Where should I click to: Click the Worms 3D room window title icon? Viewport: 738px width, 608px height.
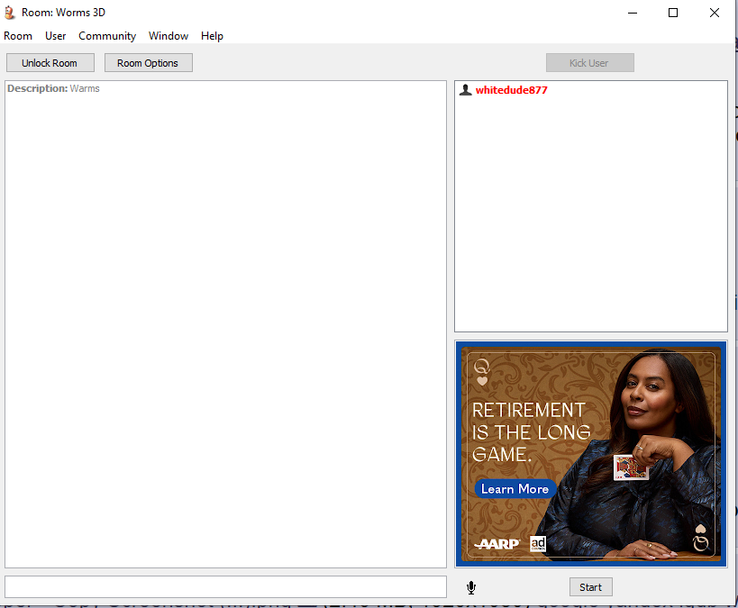pyautogui.click(x=10, y=13)
